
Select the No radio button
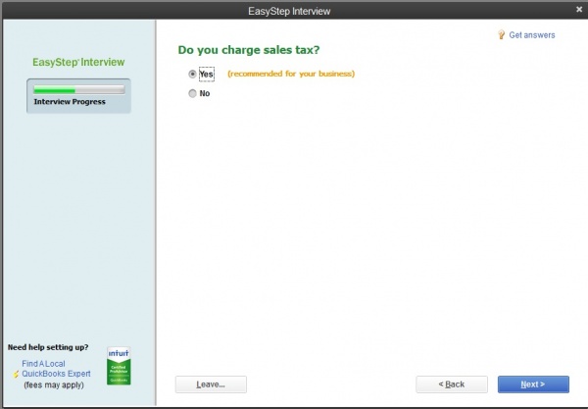click(x=192, y=93)
